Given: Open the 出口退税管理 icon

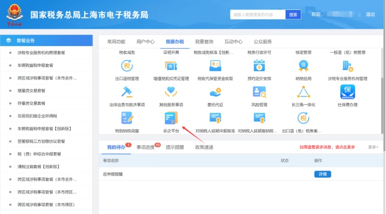Looking at the screenshot, I should coord(127,66).
